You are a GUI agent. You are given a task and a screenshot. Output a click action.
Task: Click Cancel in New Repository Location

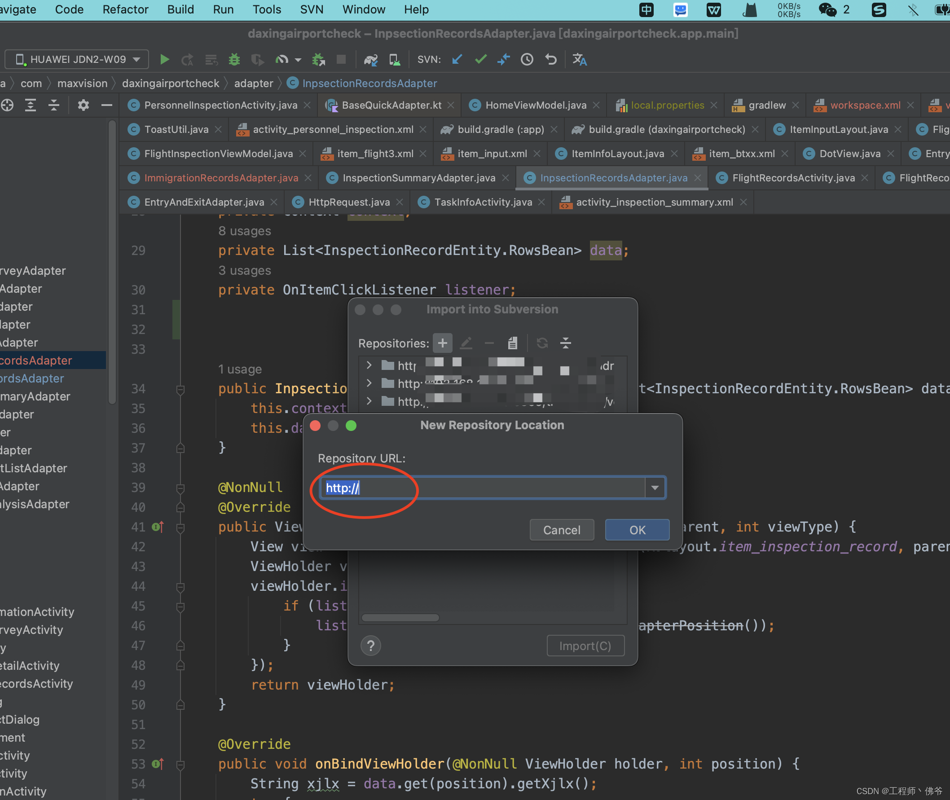click(x=561, y=530)
